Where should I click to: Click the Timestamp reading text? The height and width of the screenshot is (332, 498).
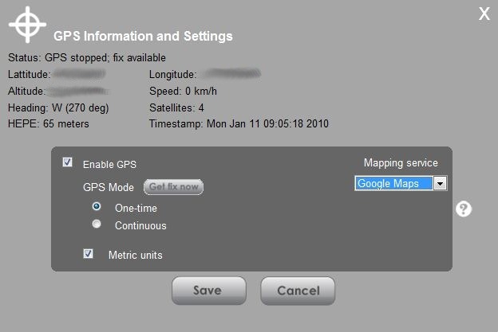239,123
